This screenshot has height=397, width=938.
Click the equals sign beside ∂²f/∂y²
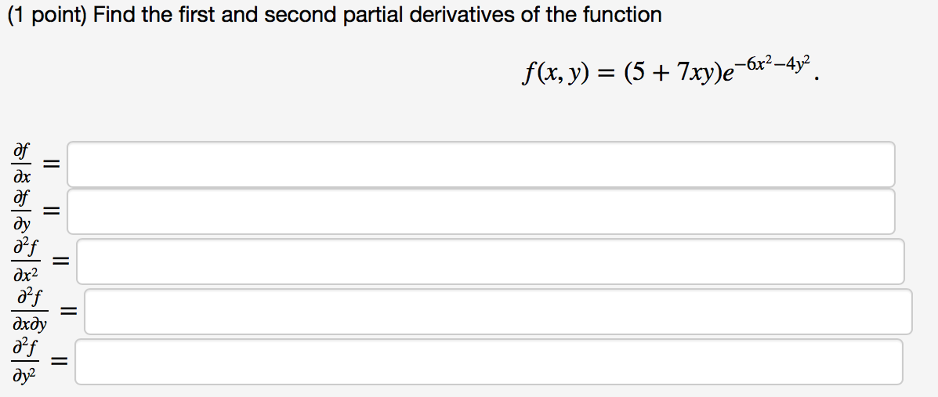coord(59,361)
